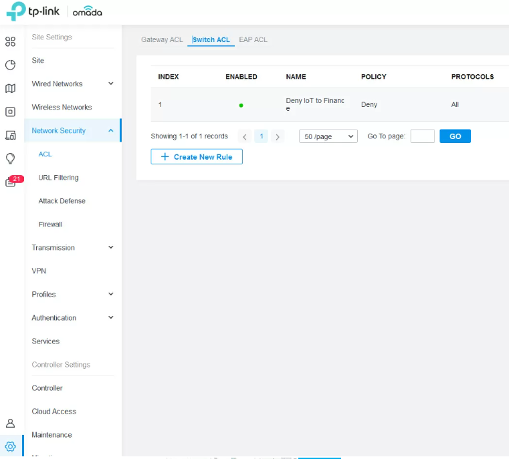
Task: Go to the next page arrow
Action: 278,137
